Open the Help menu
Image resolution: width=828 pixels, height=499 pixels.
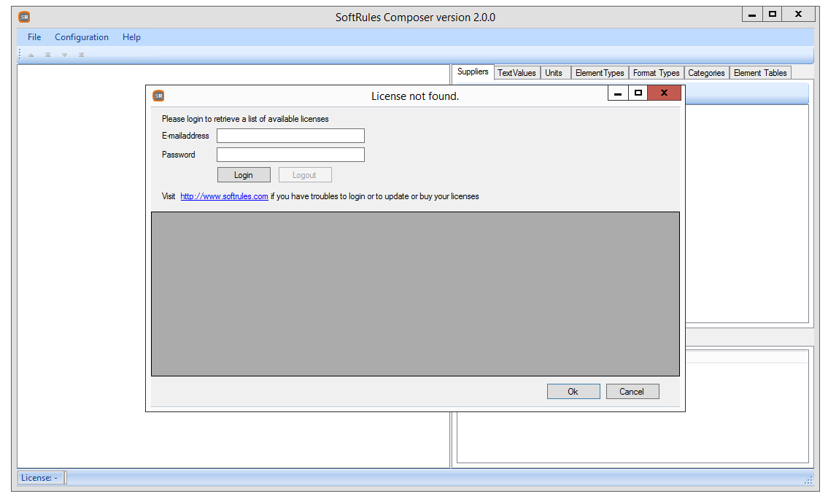pos(131,37)
